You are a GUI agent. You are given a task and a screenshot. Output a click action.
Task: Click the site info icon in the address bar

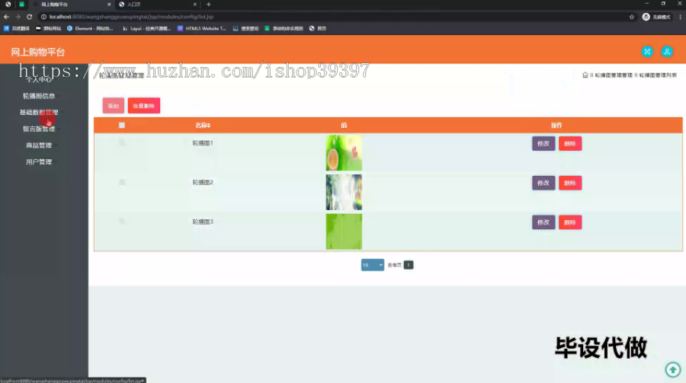click(x=43, y=17)
